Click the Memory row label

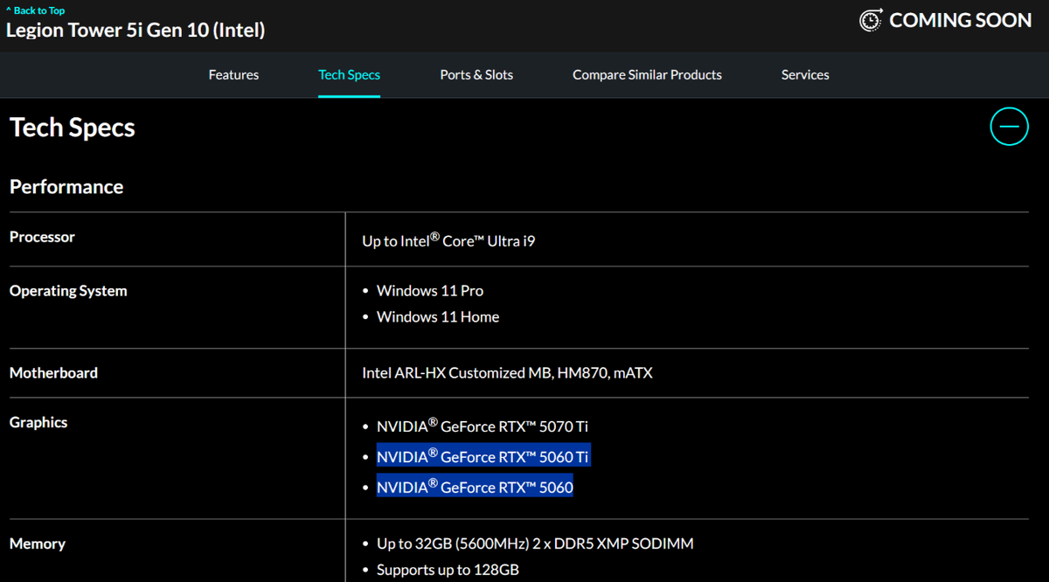pyautogui.click(x=38, y=544)
